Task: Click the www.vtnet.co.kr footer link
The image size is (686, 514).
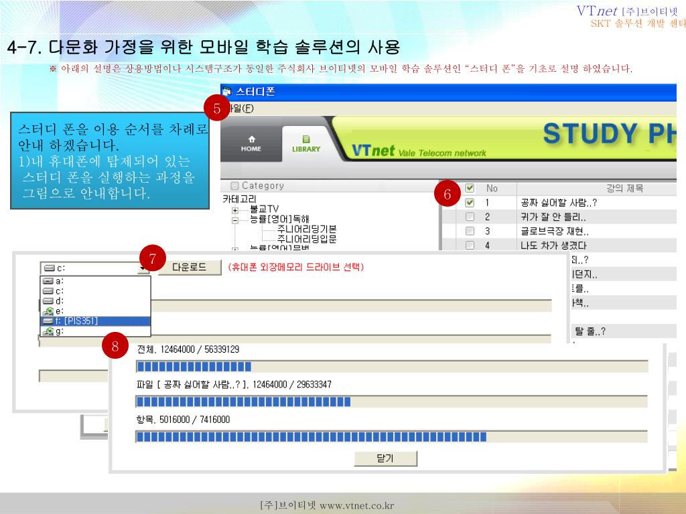Action: point(356,506)
